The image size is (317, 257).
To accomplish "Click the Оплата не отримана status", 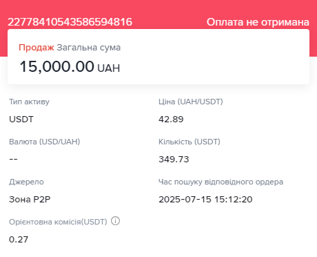I will click(258, 22).
